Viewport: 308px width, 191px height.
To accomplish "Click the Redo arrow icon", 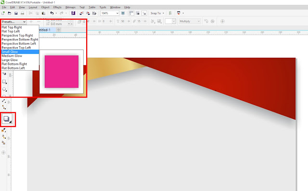I will pos(62,13).
